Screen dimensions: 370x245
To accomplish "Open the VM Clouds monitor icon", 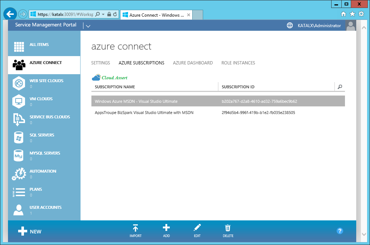I will (18, 101).
